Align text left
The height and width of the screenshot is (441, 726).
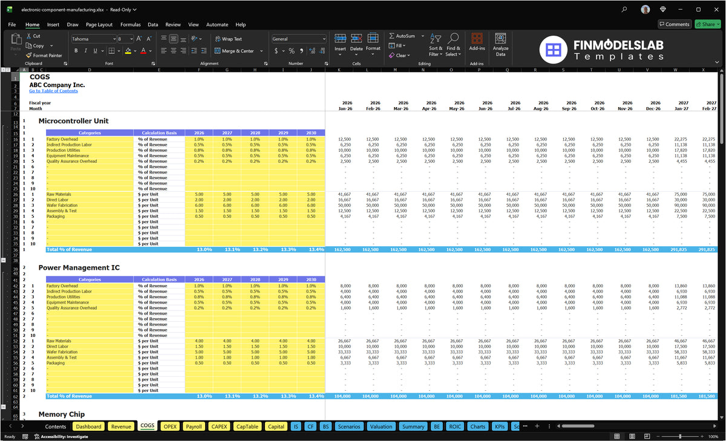point(164,51)
